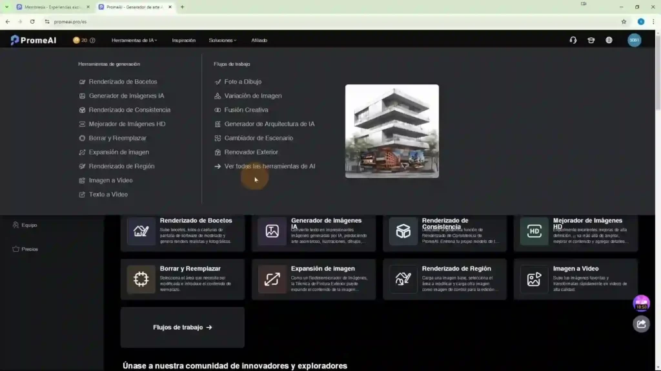Image resolution: width=661 pixels, height=371 pixels.
Task: Click the graduation cap tutorials icon
Action: click(591, 40)
